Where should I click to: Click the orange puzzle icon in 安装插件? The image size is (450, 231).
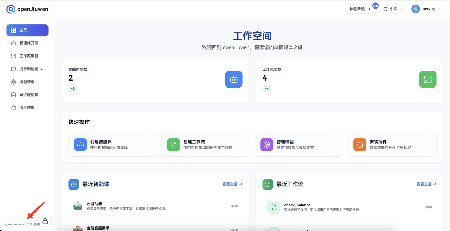pos(360,145)
